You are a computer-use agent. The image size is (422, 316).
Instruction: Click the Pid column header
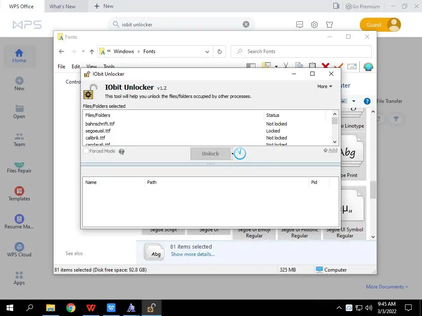pyautogui.click(x=319, y=182)
